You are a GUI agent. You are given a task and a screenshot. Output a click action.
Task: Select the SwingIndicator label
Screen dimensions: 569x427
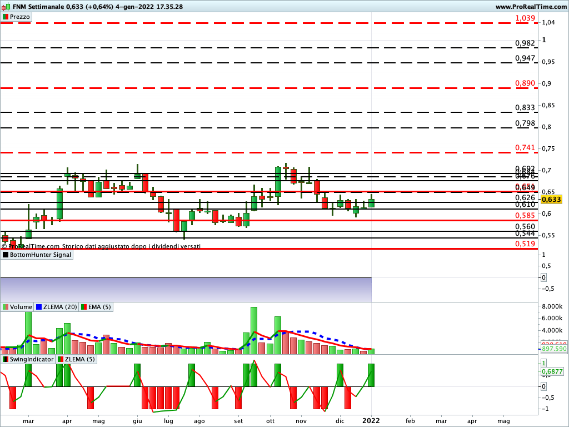[32, 360]
